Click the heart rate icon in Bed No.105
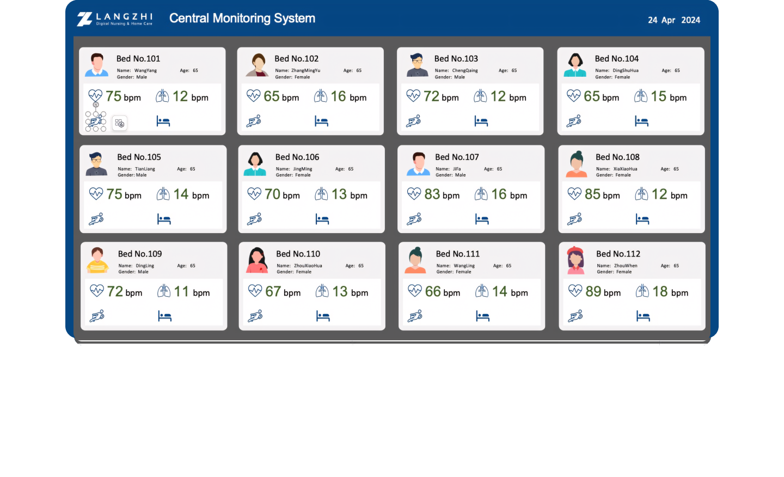Screen dimensions: 784x477 pyautogui.click(x=96, y=193)
